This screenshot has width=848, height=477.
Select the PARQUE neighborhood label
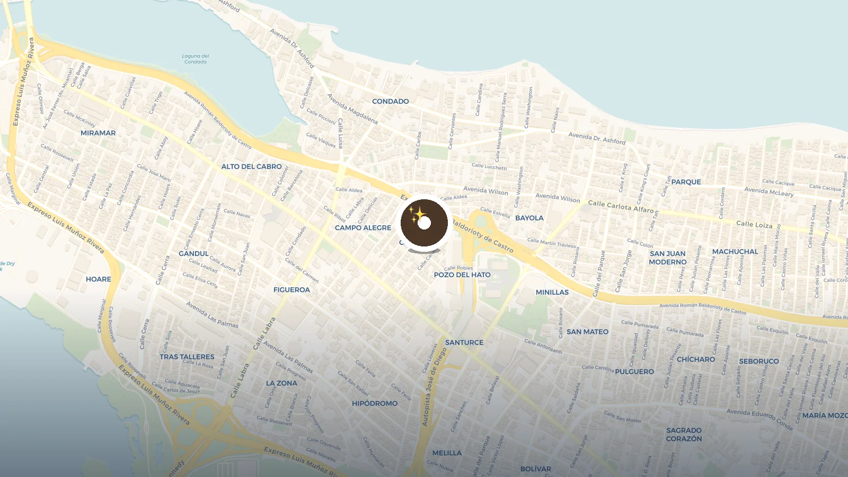(686, 182)
